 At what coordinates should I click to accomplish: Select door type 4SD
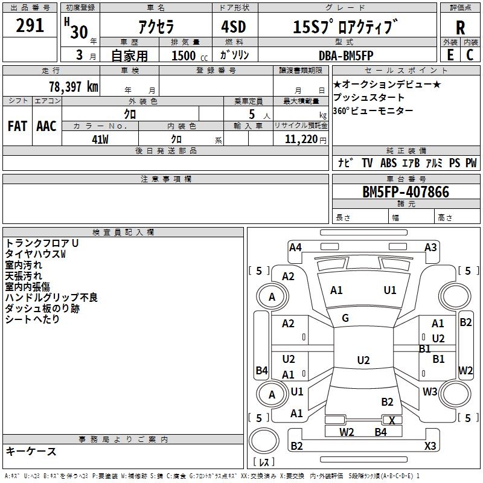click(234, 27)
